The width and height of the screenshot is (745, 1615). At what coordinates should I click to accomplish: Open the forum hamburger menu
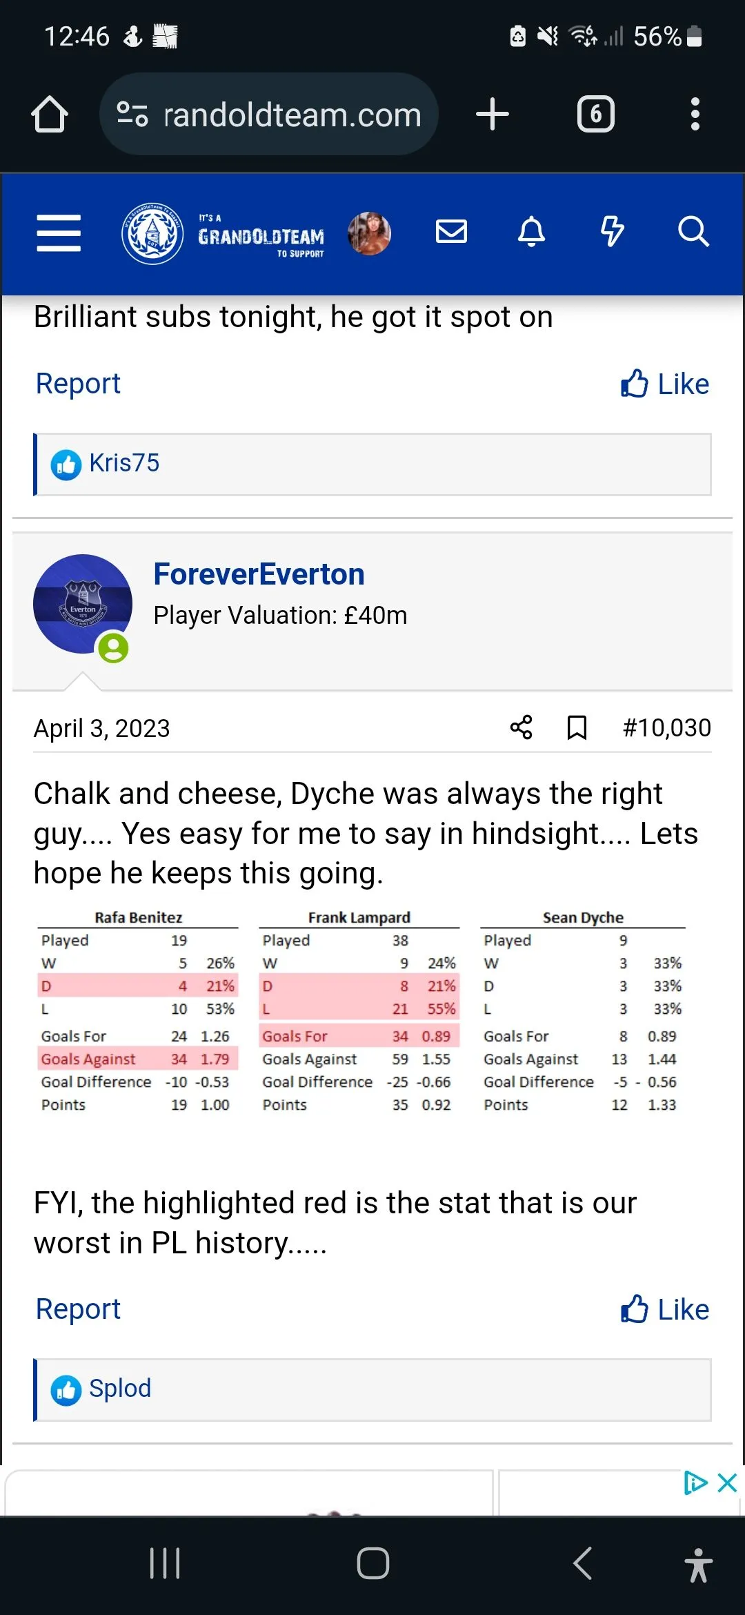pyautogui.click(x=59, y=233)
